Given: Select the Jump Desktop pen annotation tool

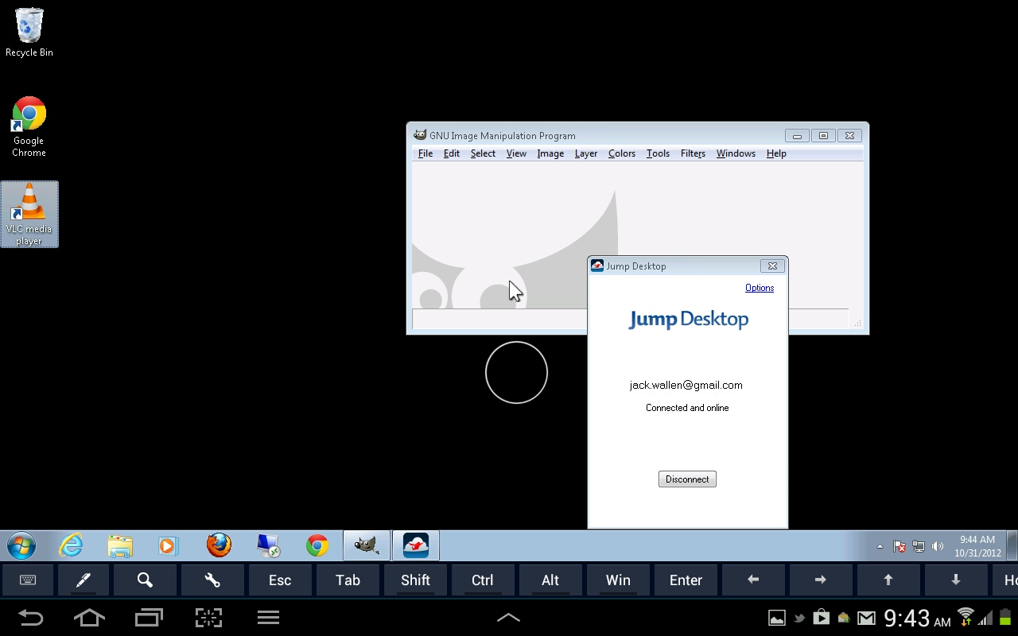Looking at the screenshot, I should pyautogui.click(x=83, y=580).
